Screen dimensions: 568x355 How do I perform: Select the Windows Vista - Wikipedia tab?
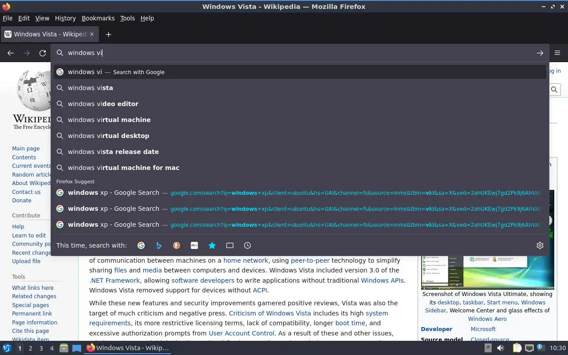pos(50,34)
